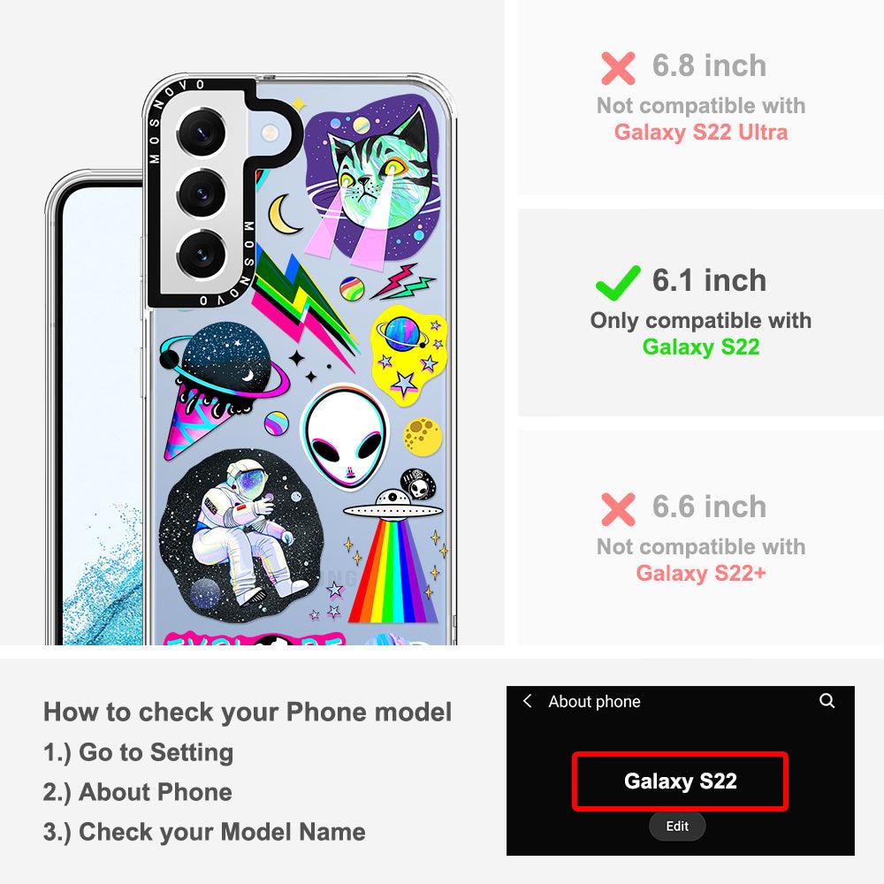Click the Galaxy S22 model name box

tap(680, 781)
